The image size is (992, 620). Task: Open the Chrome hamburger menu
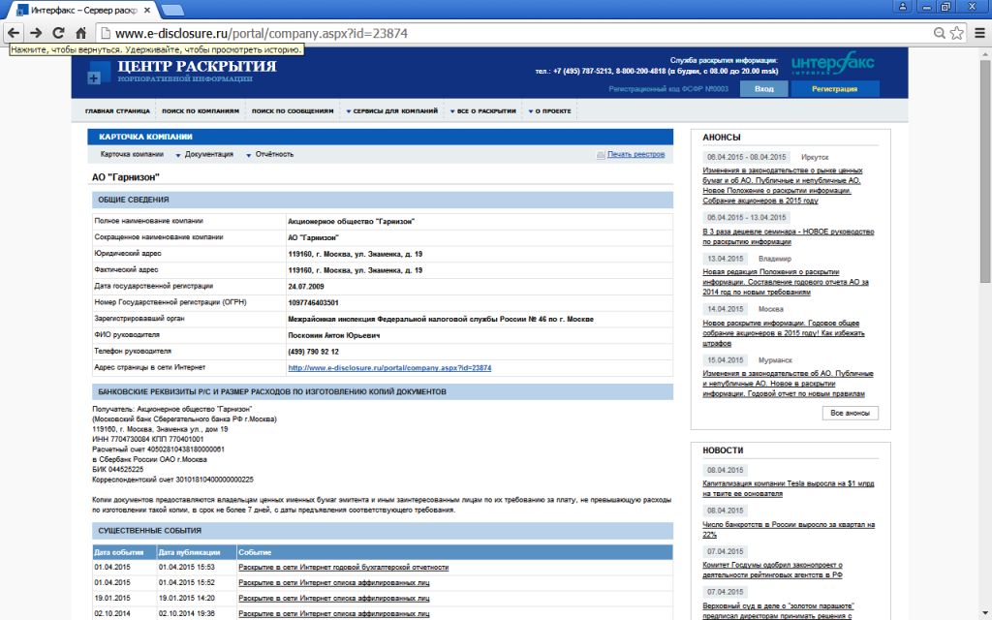(978, 32)
